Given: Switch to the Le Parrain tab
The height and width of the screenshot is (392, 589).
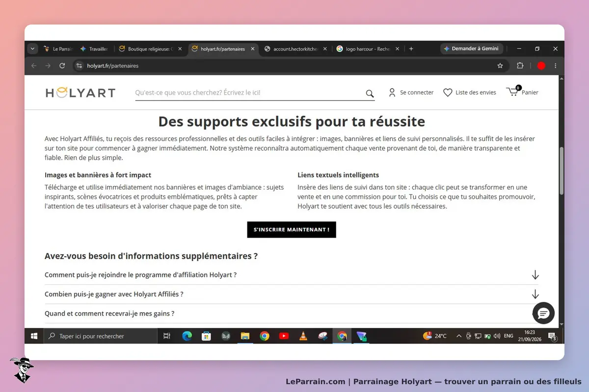Looking at the screenshot, I should [x=58, y=49].
